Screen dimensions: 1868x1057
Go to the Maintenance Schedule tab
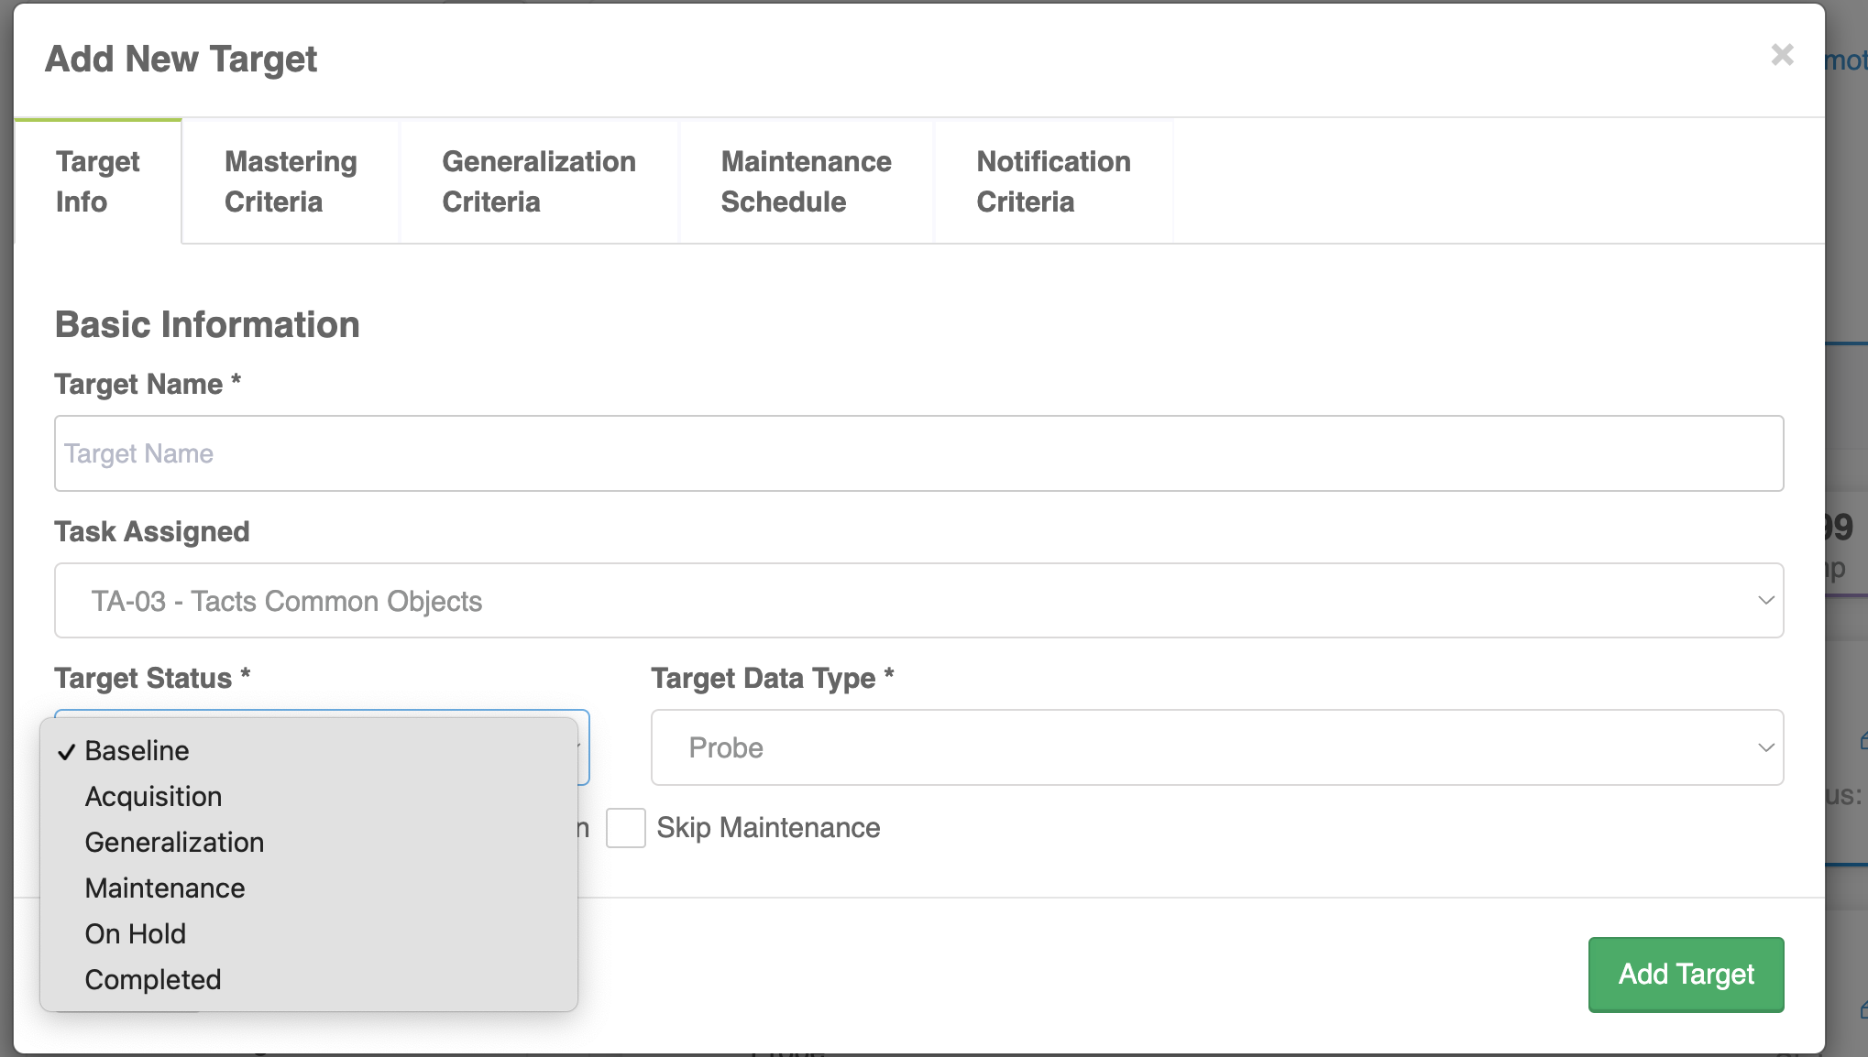point(806,181)
